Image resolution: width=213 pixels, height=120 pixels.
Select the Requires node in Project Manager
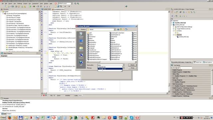(x=179, y=35)
